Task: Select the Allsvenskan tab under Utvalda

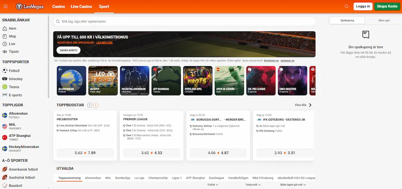Action: coord(93,178)
